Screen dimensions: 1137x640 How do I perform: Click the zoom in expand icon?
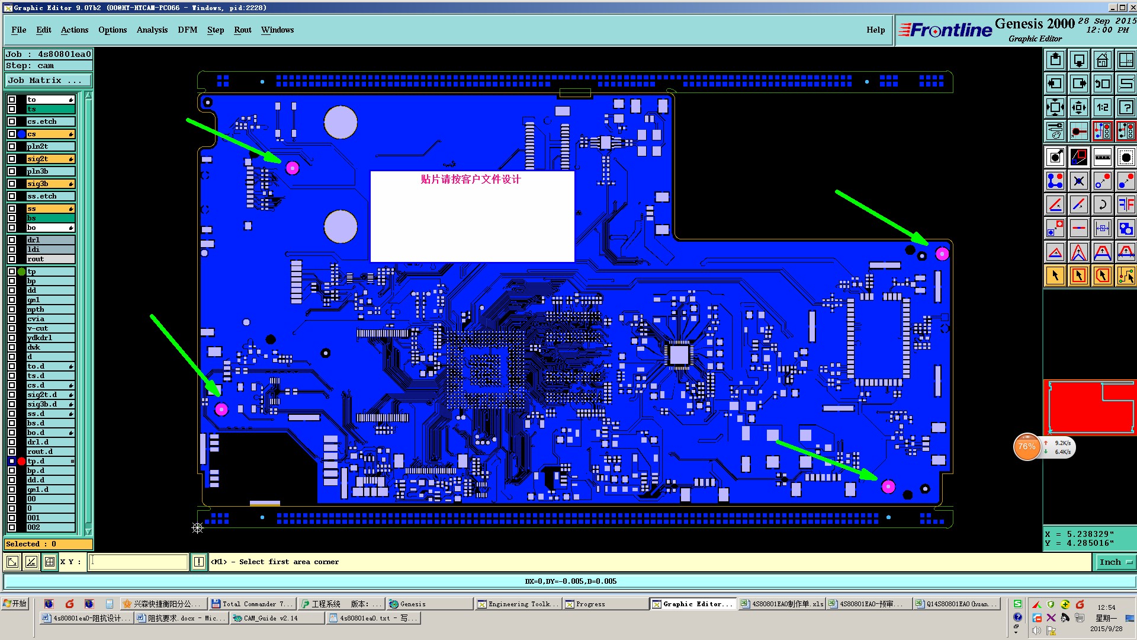click(x=1055, y=107)
